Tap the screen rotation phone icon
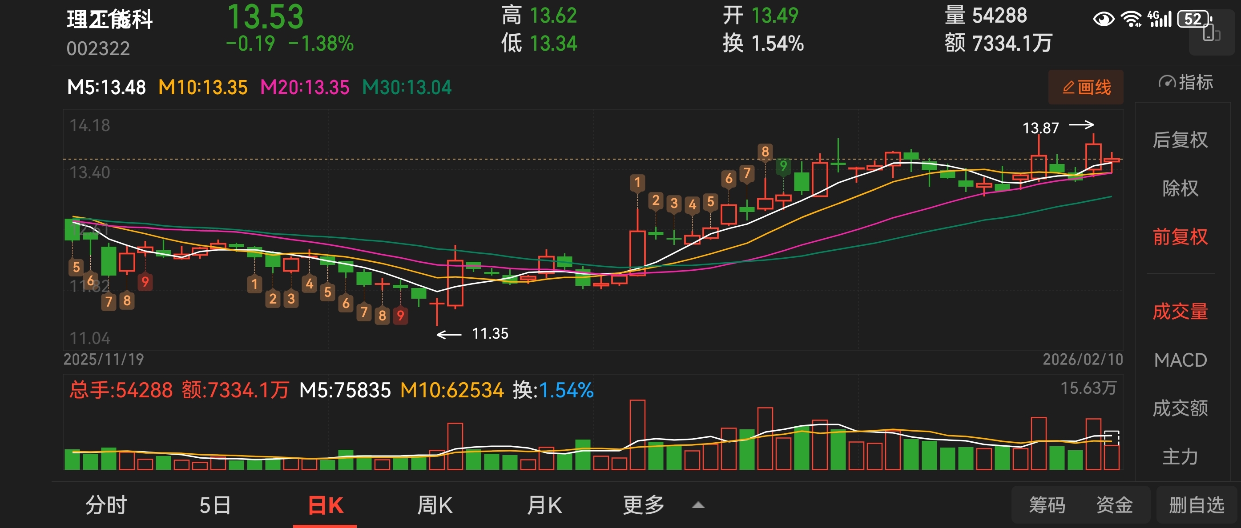1241x528 pixels. 1211,35
